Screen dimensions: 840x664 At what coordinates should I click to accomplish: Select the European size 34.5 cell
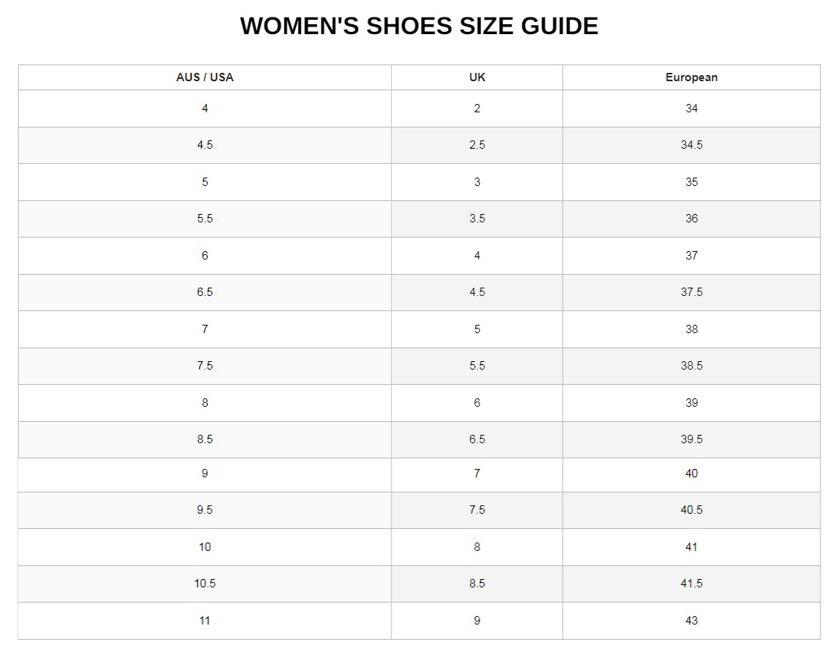691,145
